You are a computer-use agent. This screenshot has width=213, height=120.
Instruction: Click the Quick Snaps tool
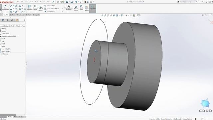pos(81,7)
